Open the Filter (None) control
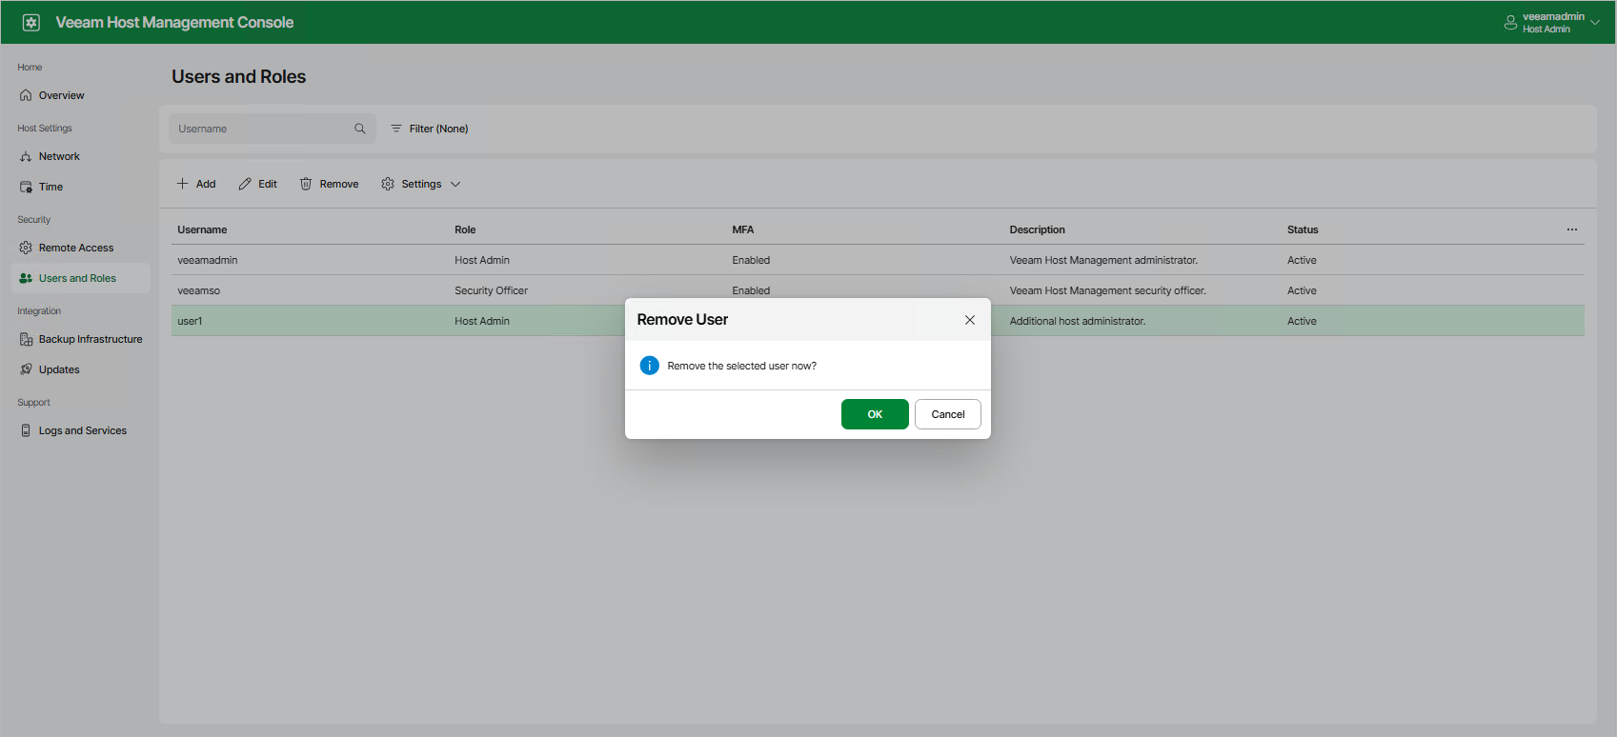 click(430, 129)
